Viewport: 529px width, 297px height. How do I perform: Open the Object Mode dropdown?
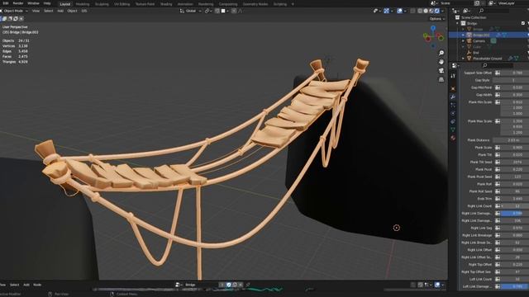[14, 11]
